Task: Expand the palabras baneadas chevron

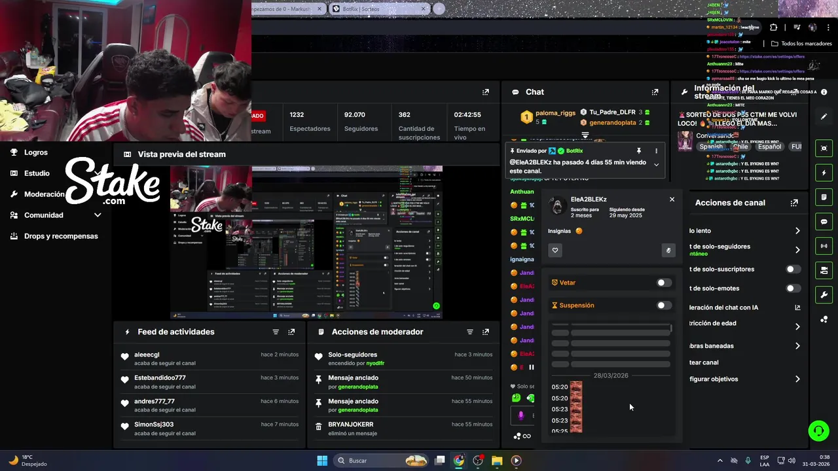Action: 797,346
